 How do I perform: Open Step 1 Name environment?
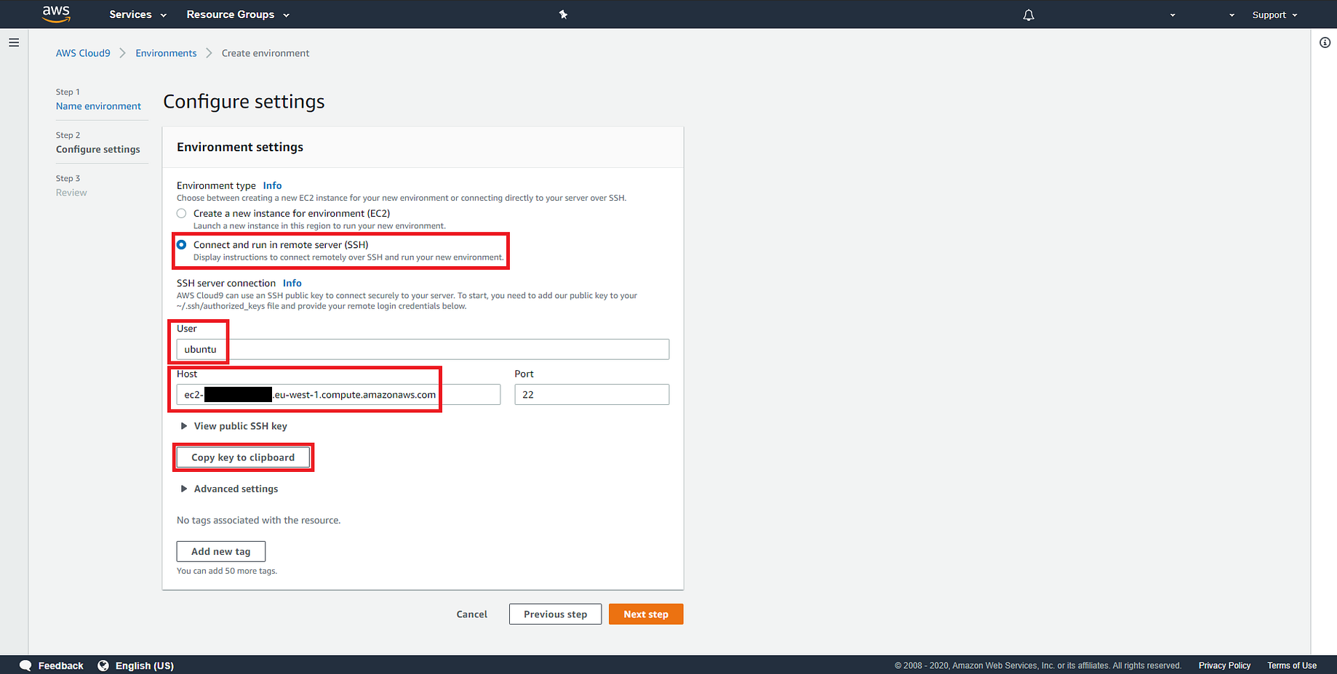[98, 106]
